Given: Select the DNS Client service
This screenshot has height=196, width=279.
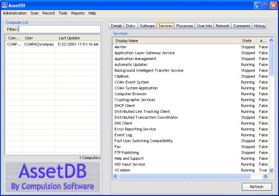Looking at the screenshot, I should (x=191, y=123).
